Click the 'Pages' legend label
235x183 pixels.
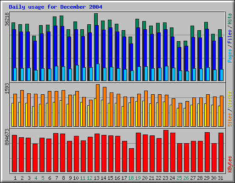[230, 56]
